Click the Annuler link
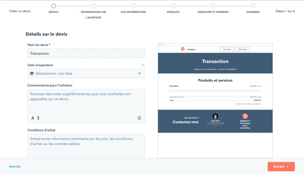 click(x=15, y=167)
